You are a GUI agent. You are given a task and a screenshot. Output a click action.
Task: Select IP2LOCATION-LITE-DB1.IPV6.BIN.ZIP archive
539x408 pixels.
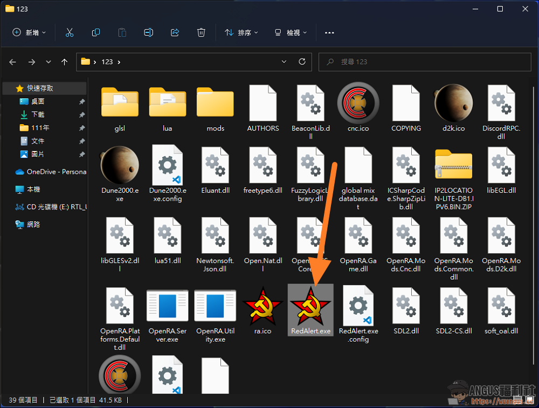(x=453, y=179)
